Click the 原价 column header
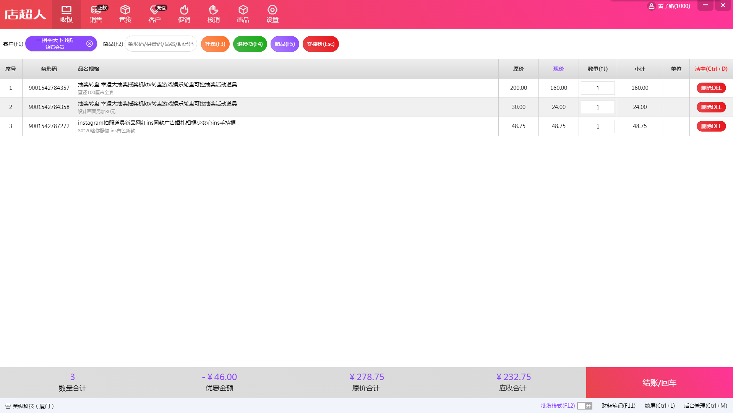Screen dimensions: 733x413 pos(518,69)
